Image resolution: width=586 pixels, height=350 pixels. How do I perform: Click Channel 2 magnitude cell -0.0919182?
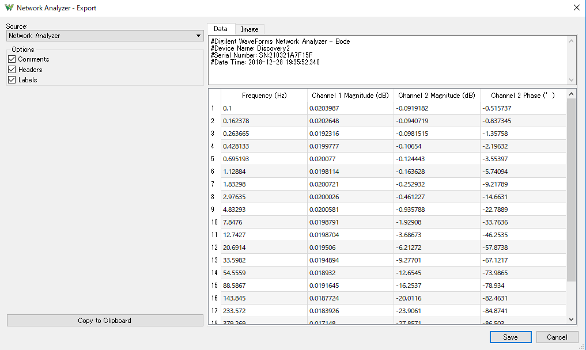tap(437, 108)
